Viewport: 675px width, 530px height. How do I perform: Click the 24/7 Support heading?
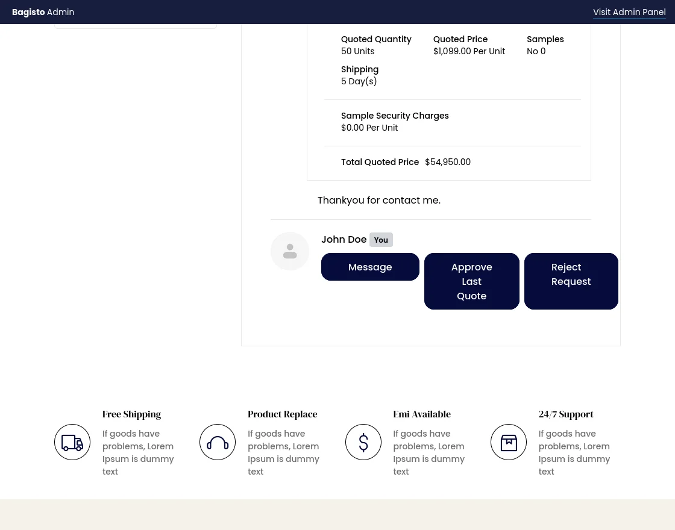tap(566, 414)
